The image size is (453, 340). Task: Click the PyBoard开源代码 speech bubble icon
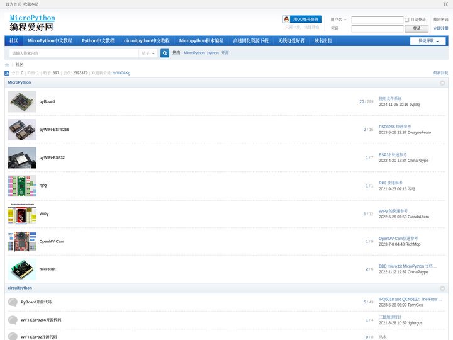click(x=13, y=302)
